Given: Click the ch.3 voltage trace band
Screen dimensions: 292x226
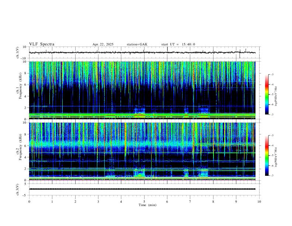Looking at the screenshot, I should pos(142,189).
